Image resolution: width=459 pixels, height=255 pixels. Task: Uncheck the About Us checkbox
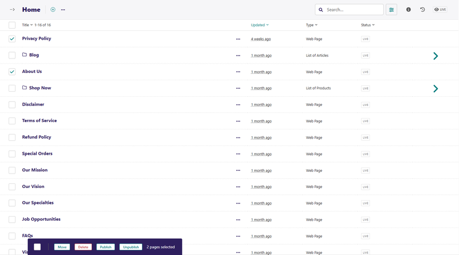[12, 72]
